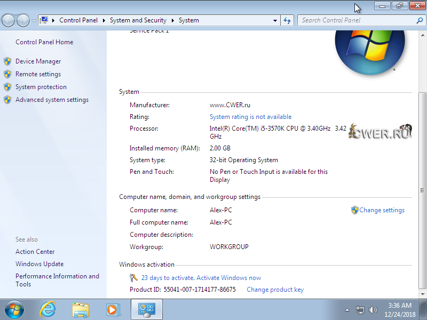This screenshot has width=427, height=320.
Task: Open the address bar dropdown
Action: 274,20
